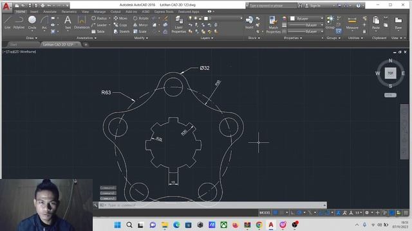
Task: Toggle group selection button in Groups panel
Action: pos(339,31)
